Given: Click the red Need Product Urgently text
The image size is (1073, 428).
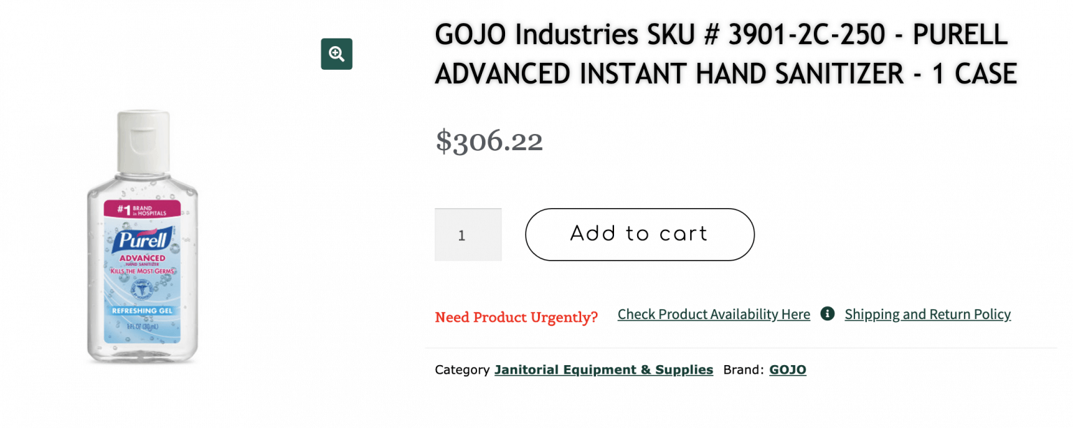Looking at the screenshot, I should tap(516, 317).
